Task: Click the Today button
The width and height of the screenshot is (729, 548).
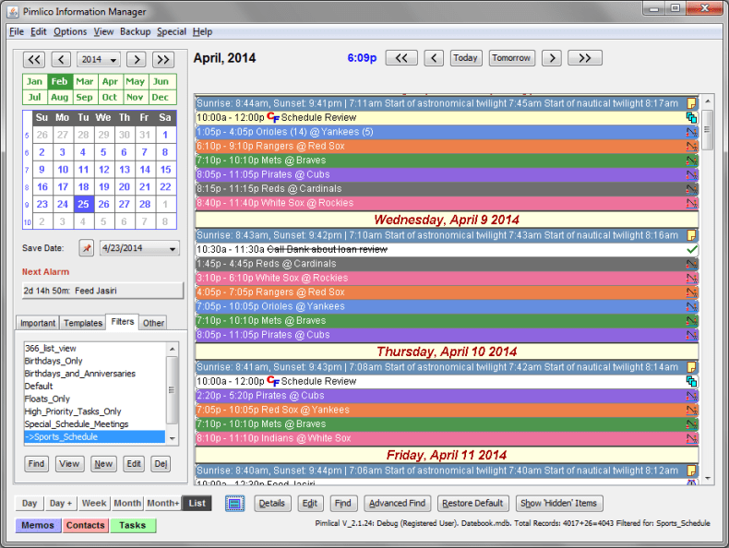Action: click(466, 58)
